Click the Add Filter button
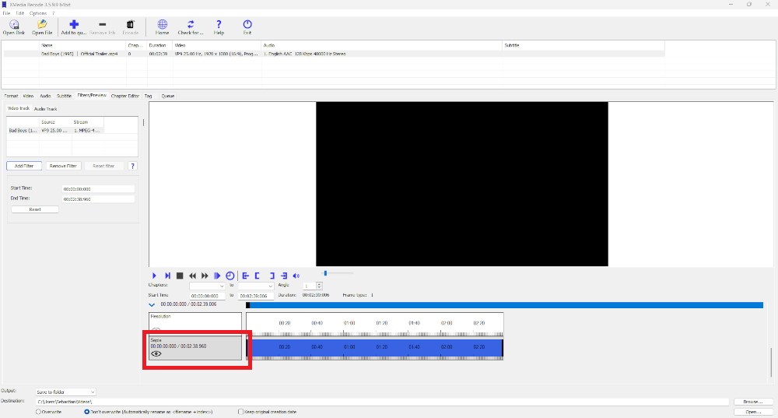778x418 pixels. (x=24, y=166)
